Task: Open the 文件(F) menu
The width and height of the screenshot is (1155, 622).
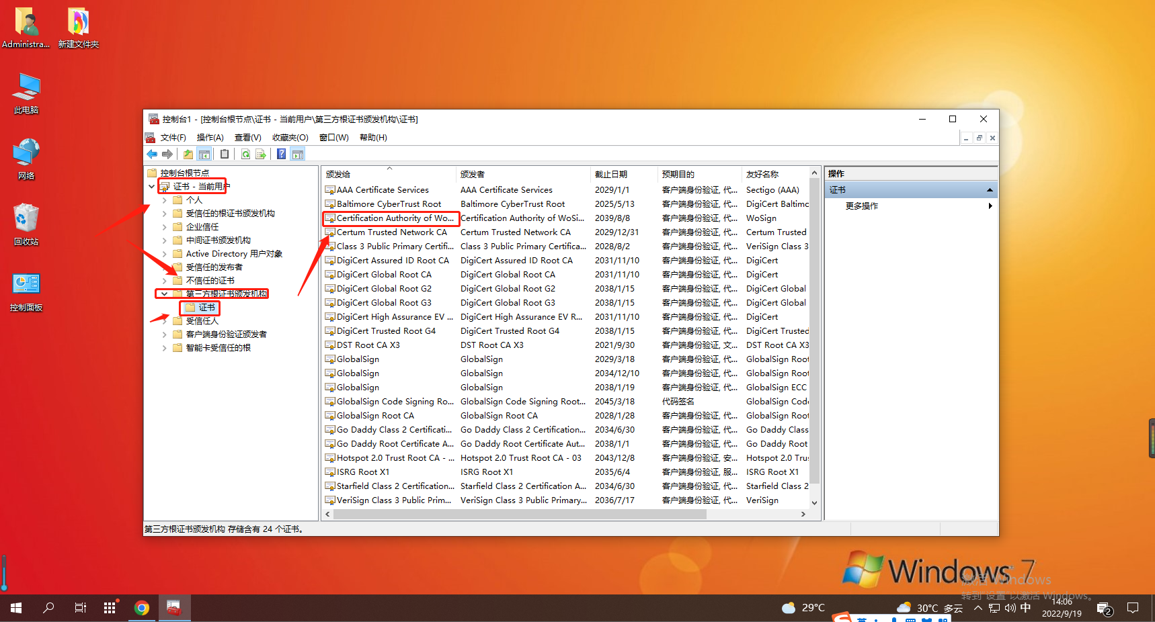Action: (x=173, y=138)
